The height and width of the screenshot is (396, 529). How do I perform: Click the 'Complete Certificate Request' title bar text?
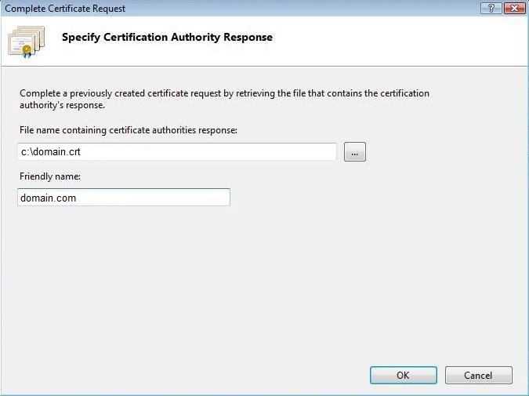[65, 9]
